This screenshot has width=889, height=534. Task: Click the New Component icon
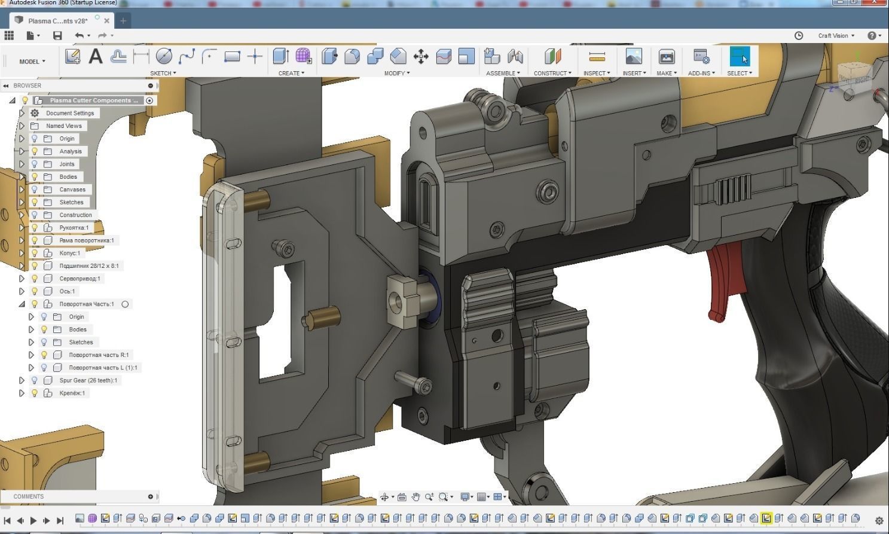click(x=492, y=57)
